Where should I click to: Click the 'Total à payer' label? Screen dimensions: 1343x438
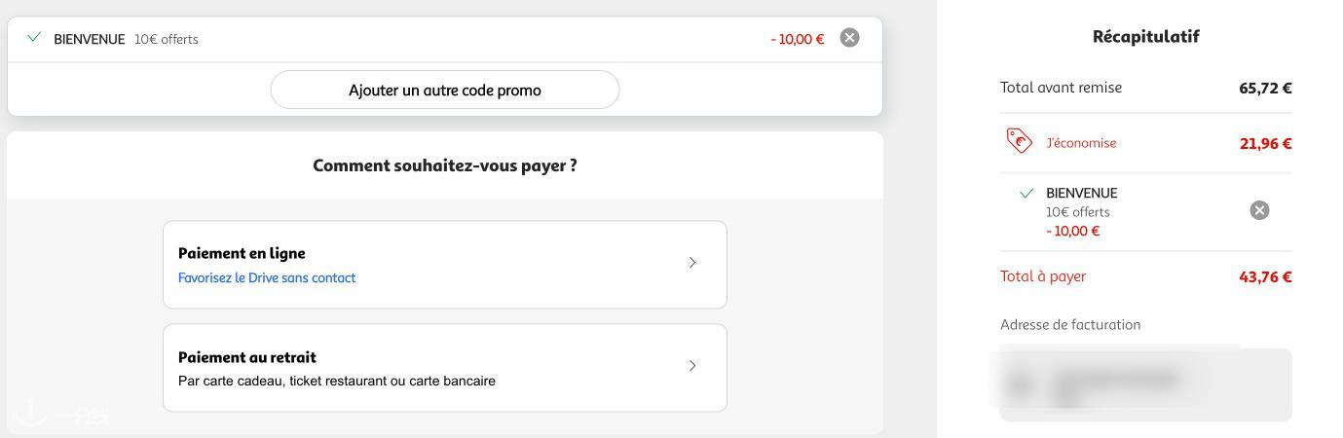[1043, 276]
